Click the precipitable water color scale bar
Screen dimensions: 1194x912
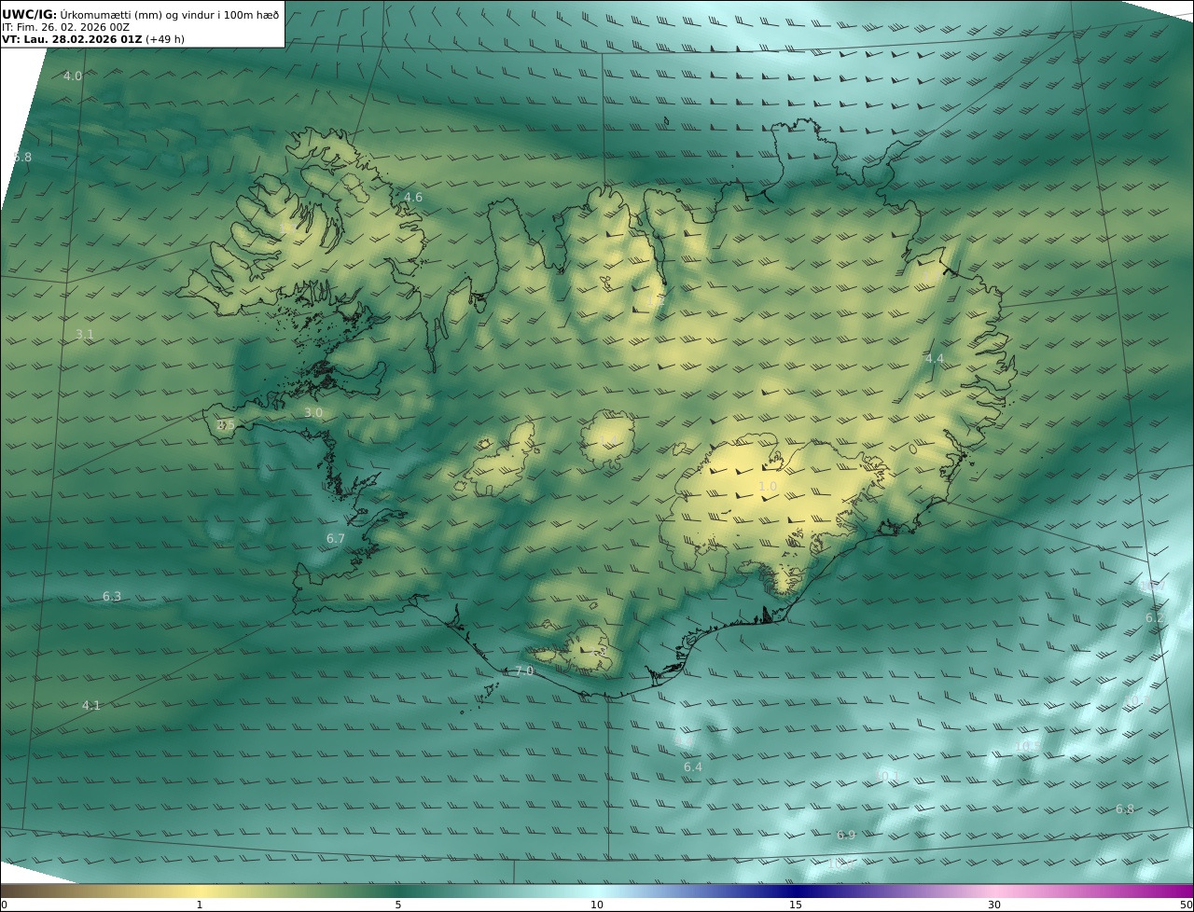click(x=597, y=891)
